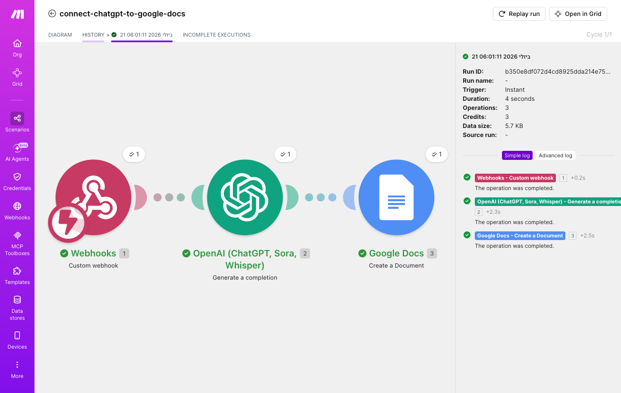Image resolution: width=621 pixels, height=393 pixels.
Task: Go to Scenarios in the sidebar
Action: coord(17,122)
